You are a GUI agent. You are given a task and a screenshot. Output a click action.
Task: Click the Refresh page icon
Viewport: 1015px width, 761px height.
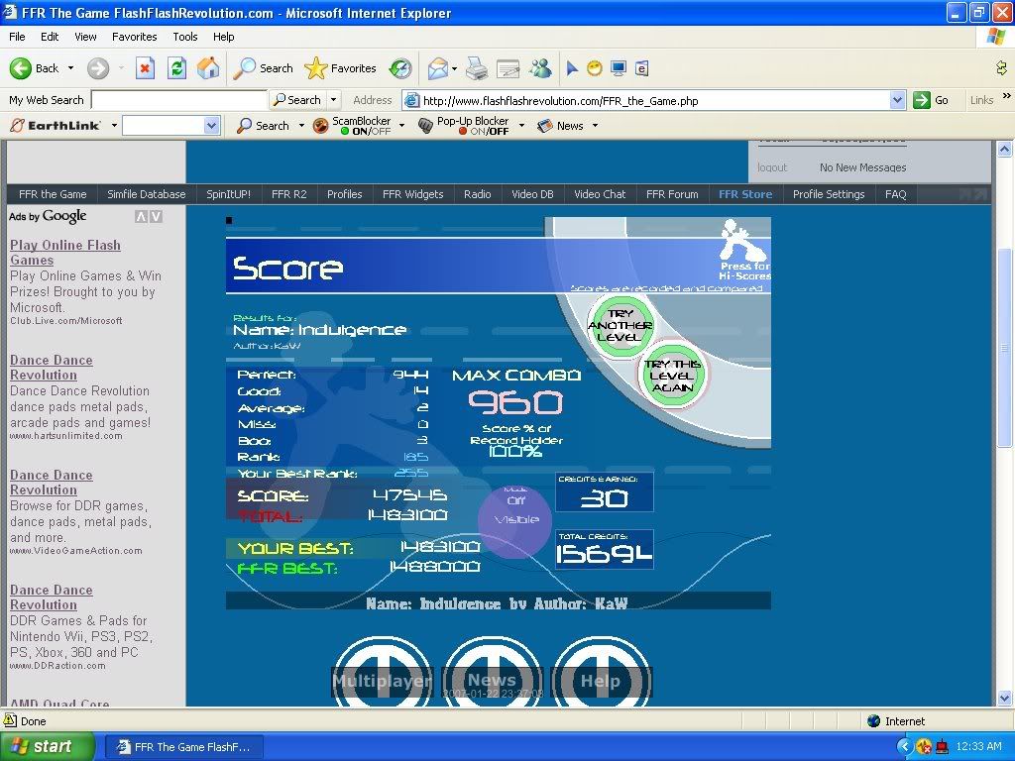click(x=176, y=68)
